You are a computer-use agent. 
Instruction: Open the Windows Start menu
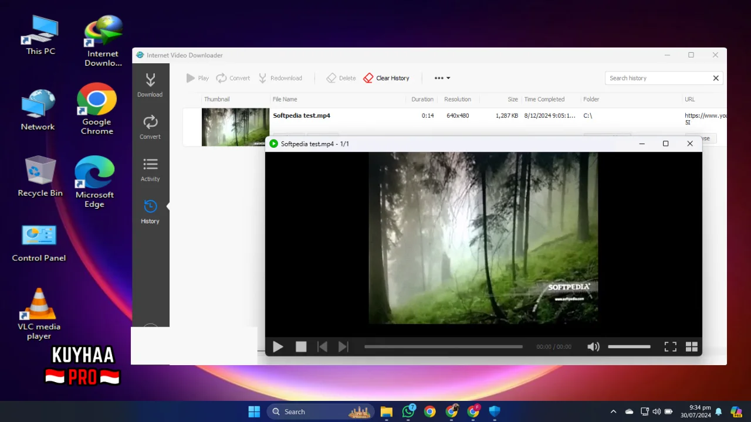(x=254, y=411)
